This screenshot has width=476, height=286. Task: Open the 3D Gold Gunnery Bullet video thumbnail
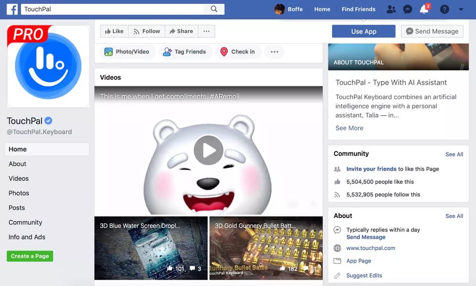tap(266, 248)
